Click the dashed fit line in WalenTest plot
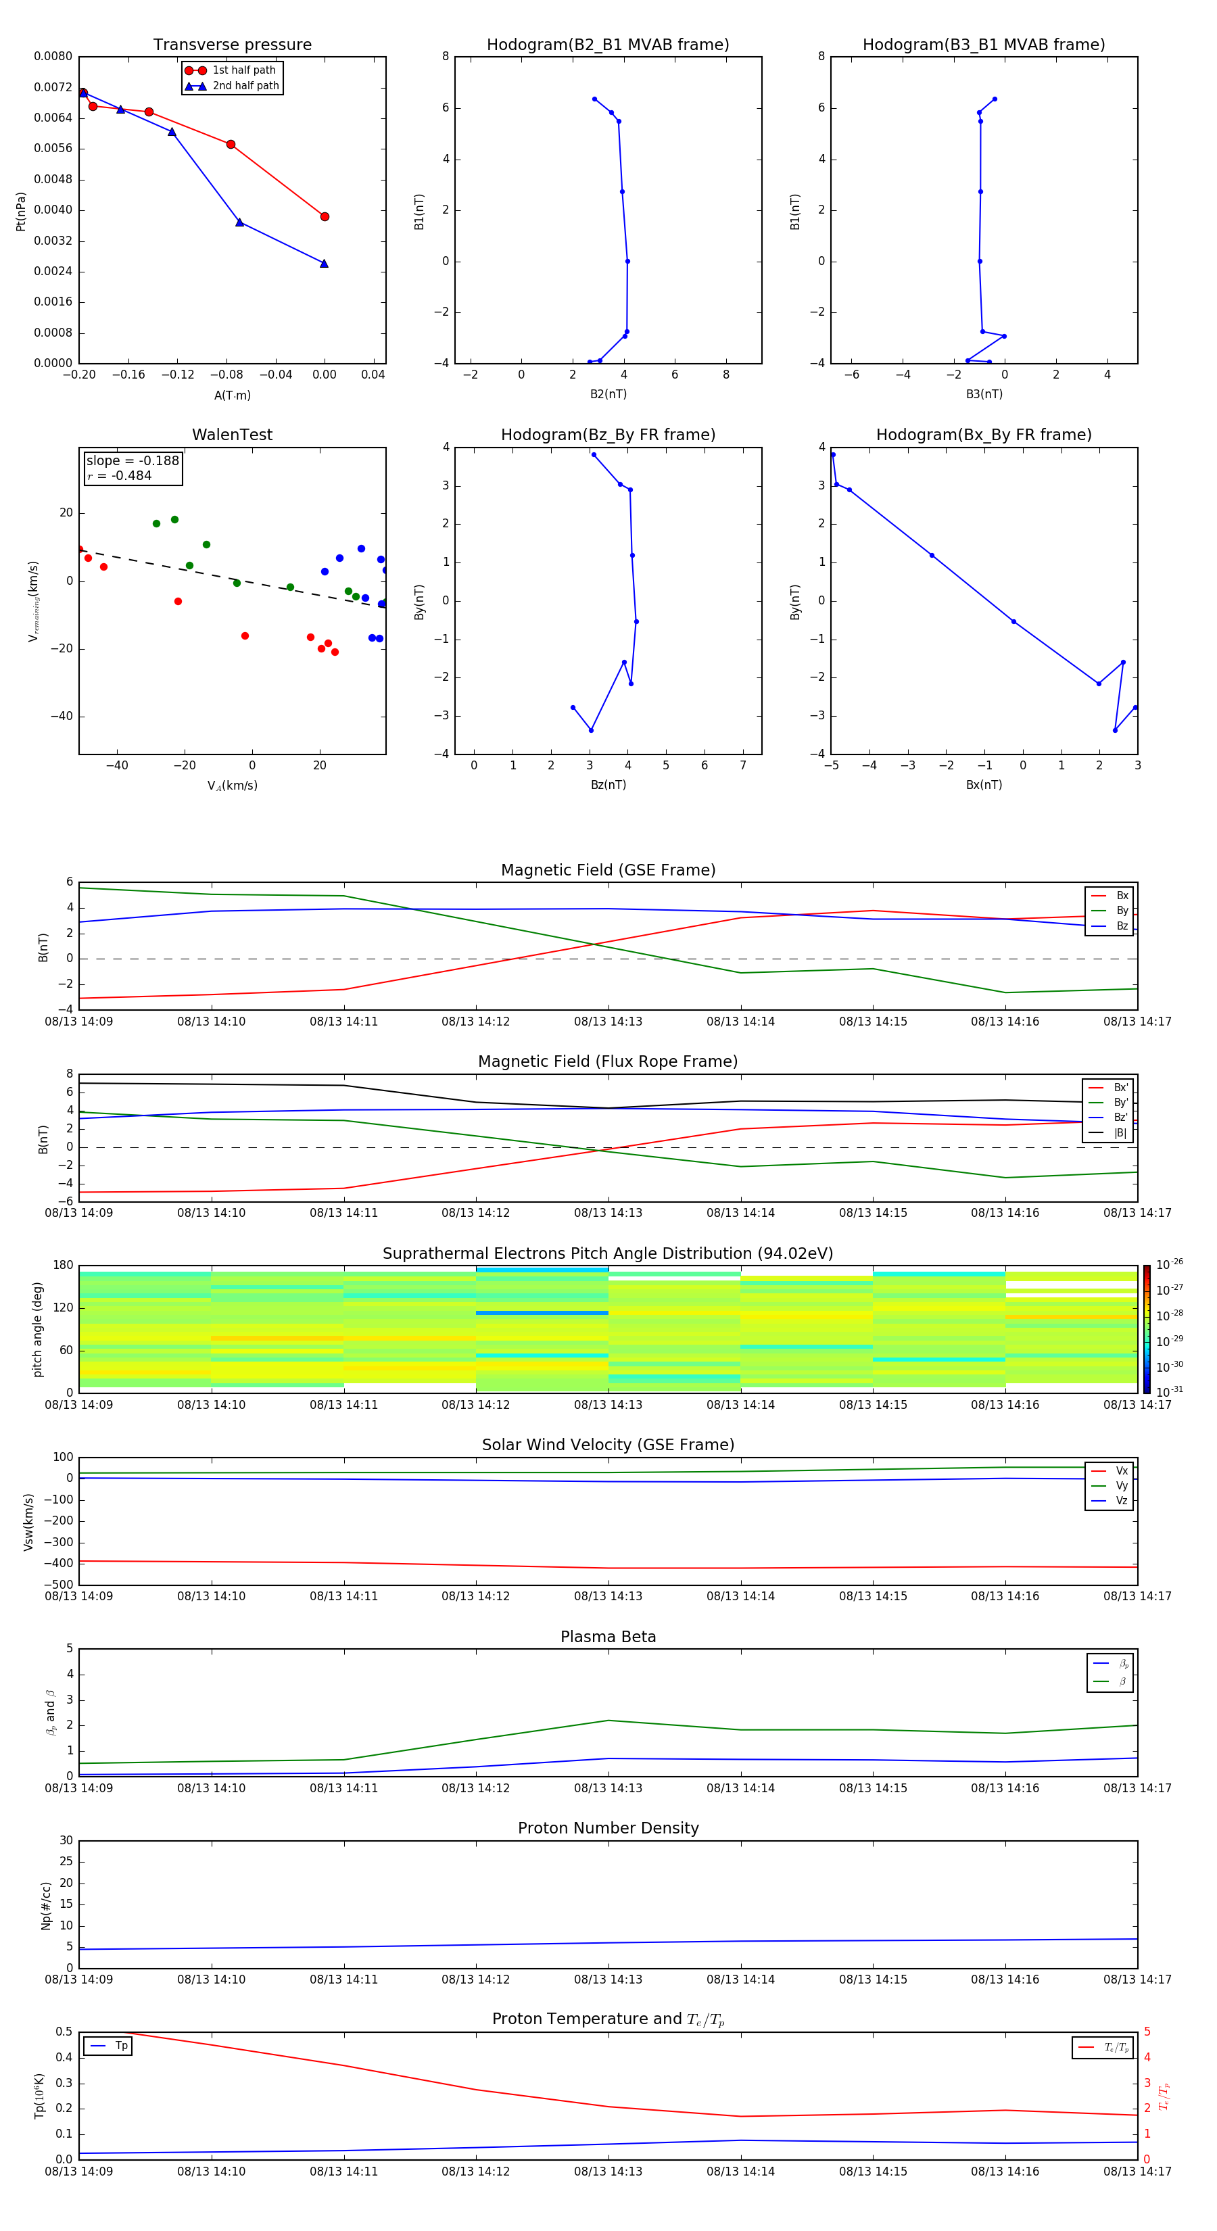The height and width of the screenshot is (2231, 1217). 232,579
